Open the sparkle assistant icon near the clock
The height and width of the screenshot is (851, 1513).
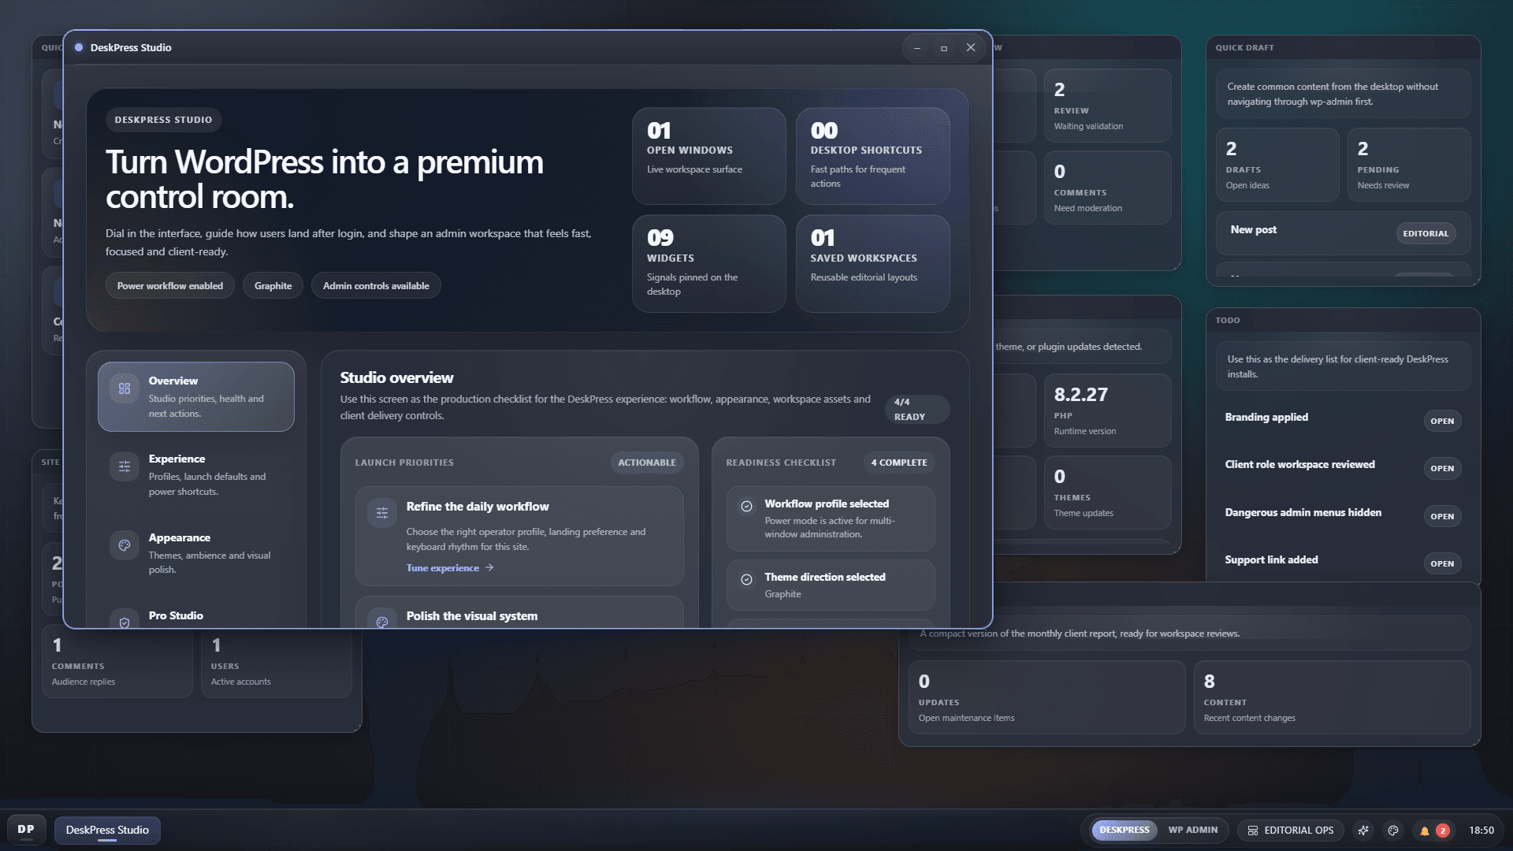coord(1363,830)
